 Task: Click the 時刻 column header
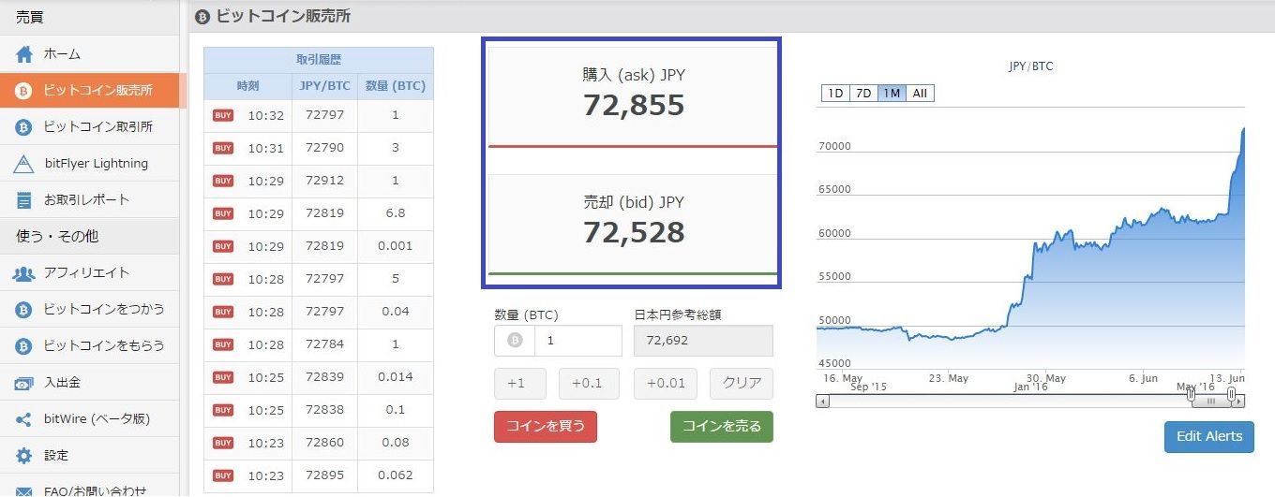pyautogui.click(x=247, y=86)
